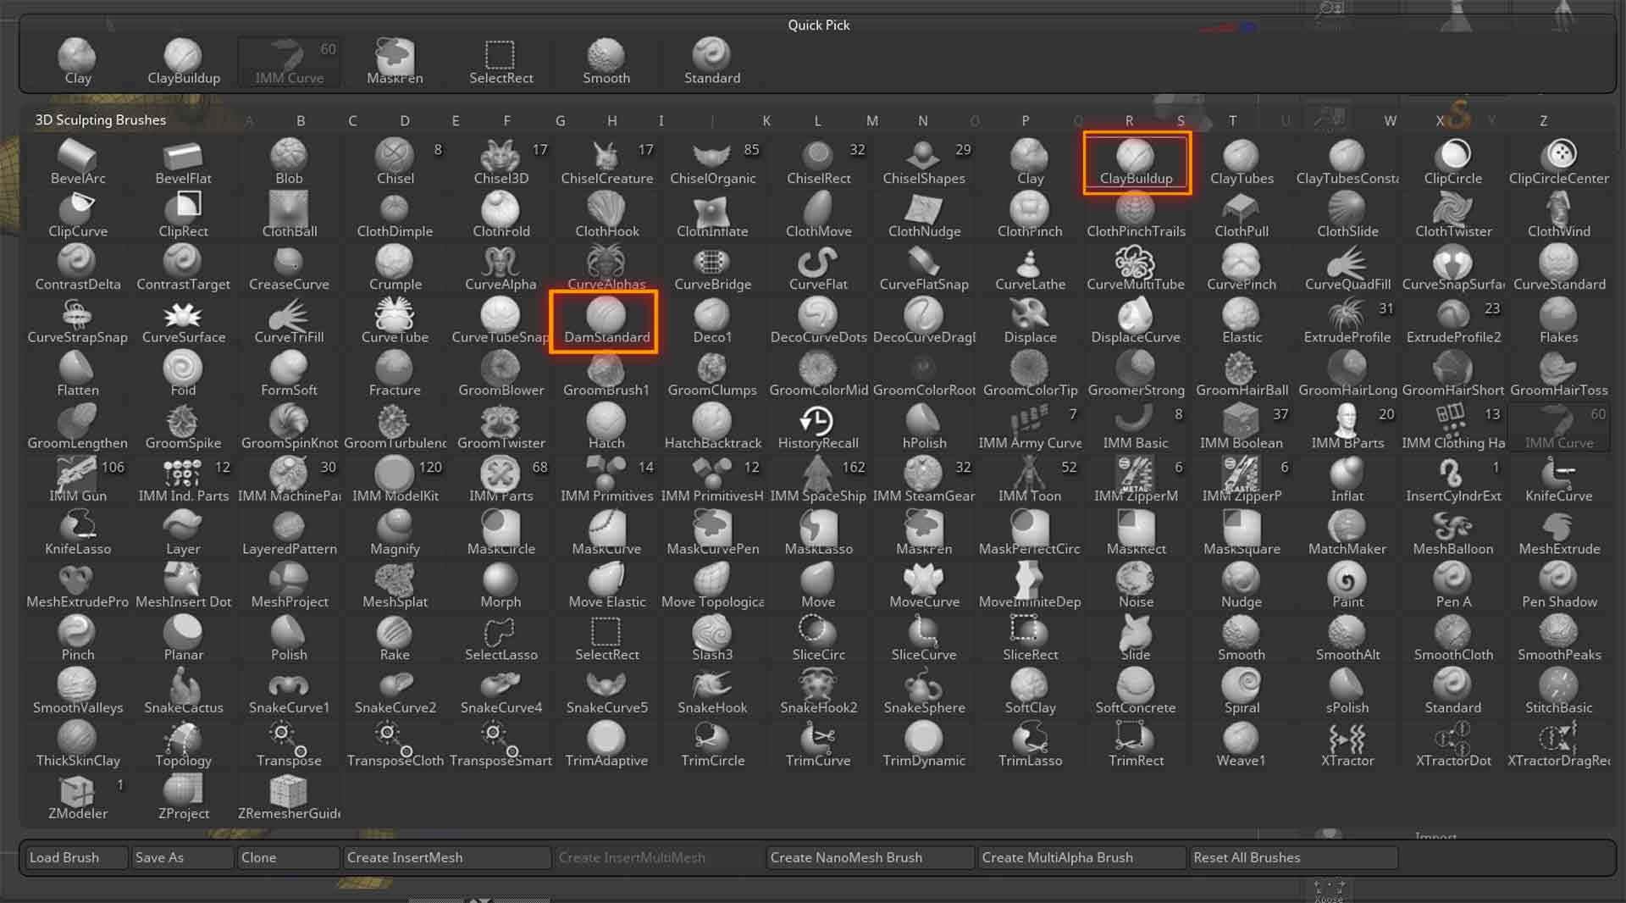Click the Load Brush button

click(75, 857)
